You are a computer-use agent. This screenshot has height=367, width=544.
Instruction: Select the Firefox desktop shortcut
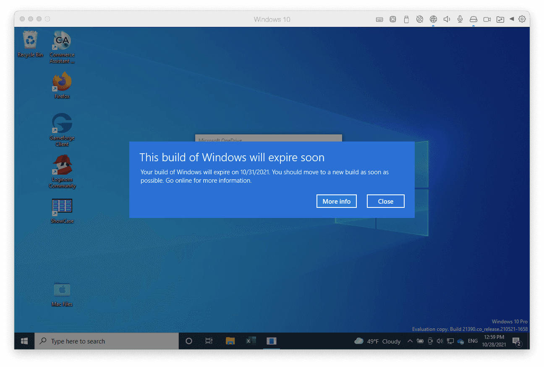(x=62, y=85)
